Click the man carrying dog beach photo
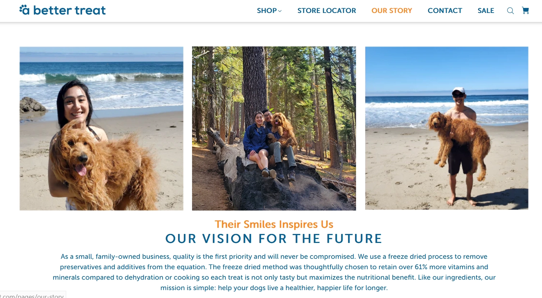 tap(447, 128)
